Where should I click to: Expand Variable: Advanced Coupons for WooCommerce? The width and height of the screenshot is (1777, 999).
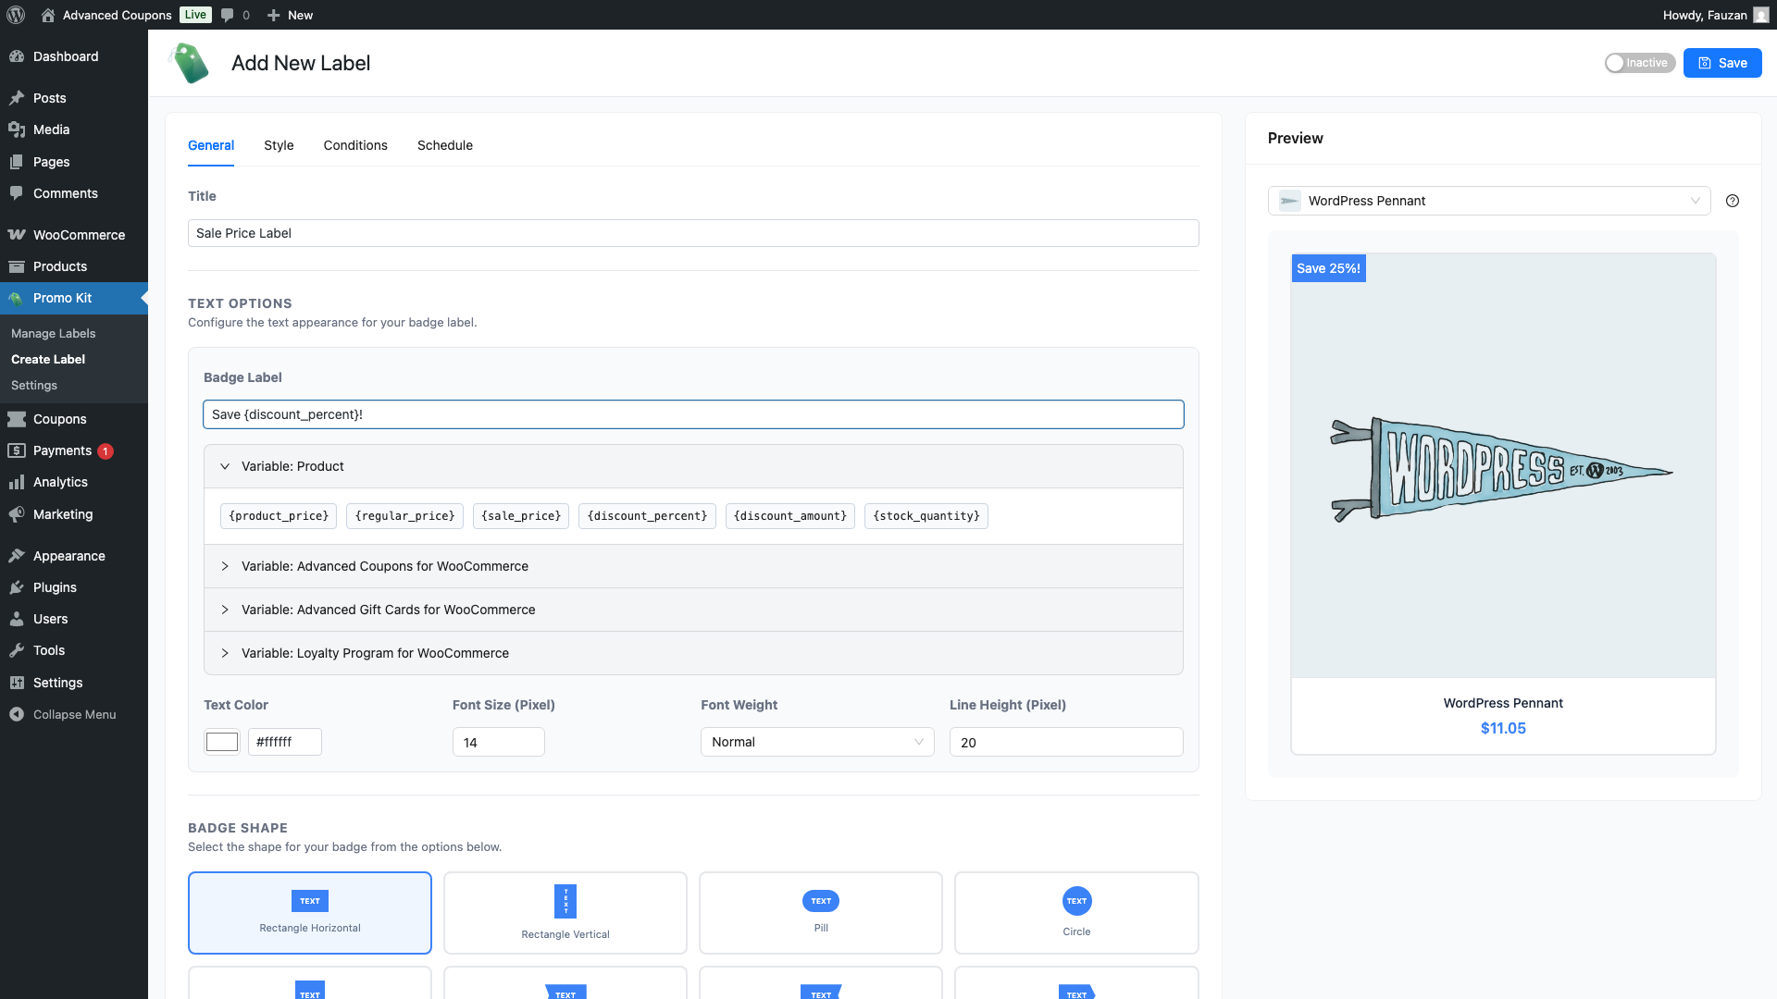(x=384, y=566)
